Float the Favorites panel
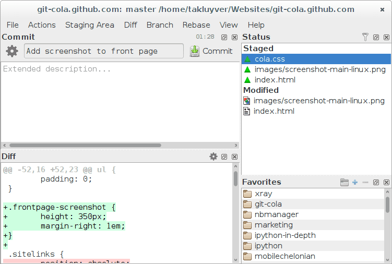 [x=376, y=182]
